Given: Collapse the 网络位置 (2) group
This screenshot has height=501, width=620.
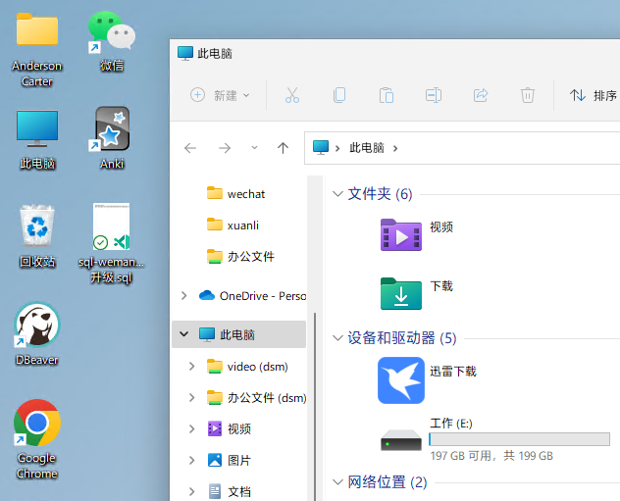Looking at the screenshot, I should [337, 482].
